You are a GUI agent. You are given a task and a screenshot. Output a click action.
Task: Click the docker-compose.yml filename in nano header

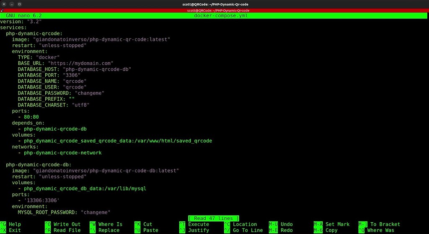pos(214,15)
